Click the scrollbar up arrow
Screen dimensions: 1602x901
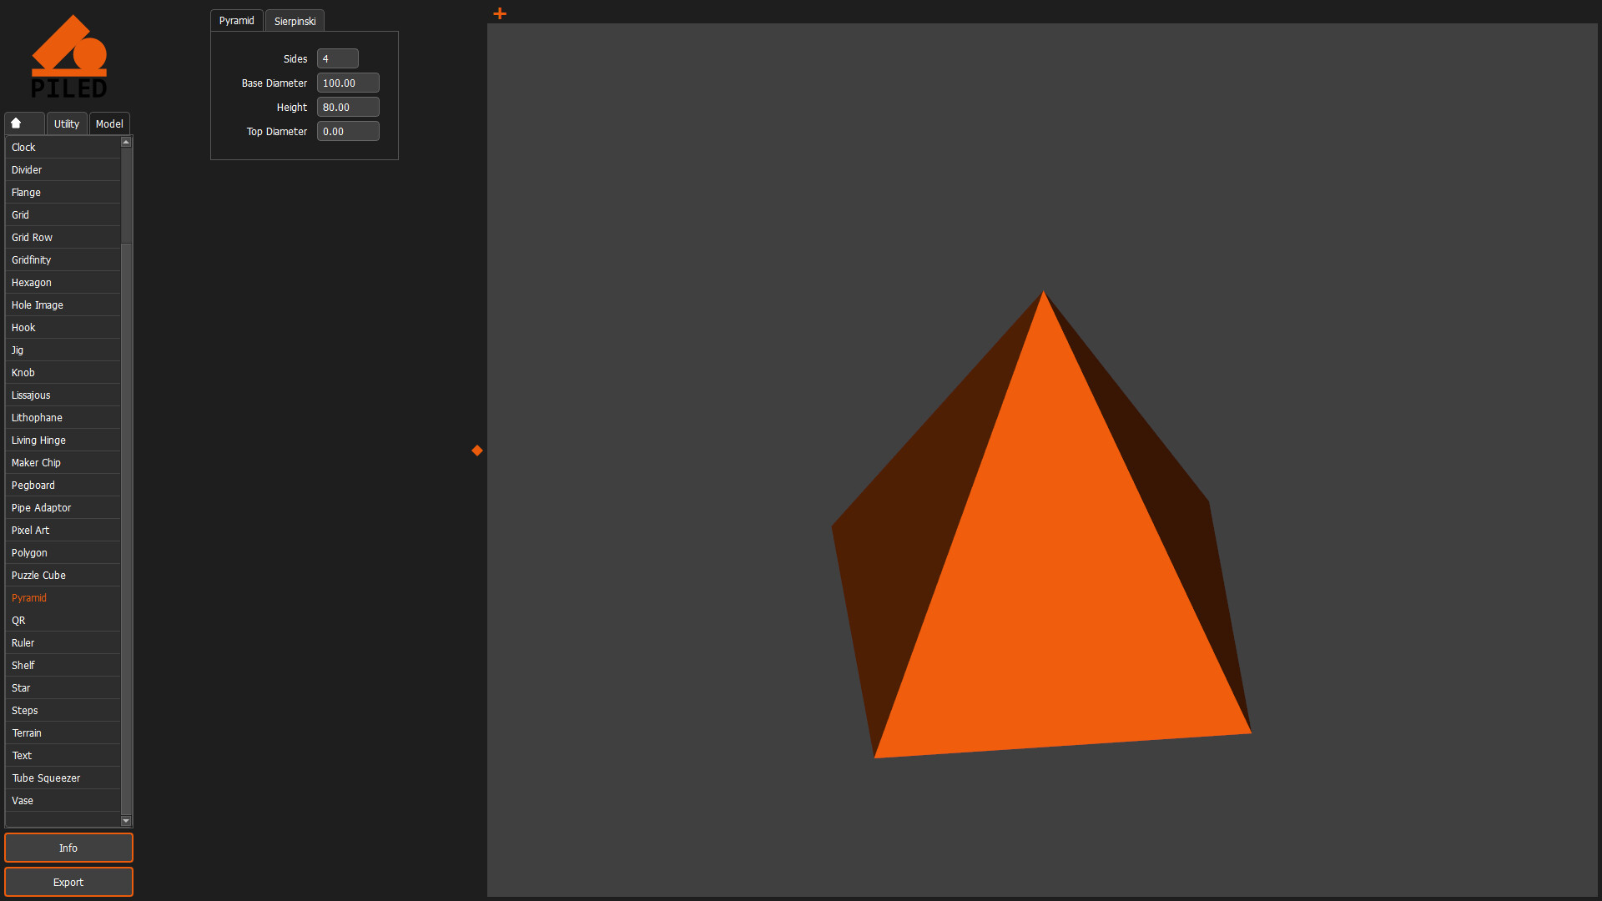[x=126, y=142]
